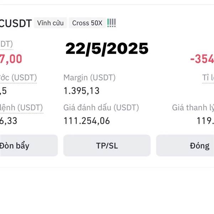The image size is (214, 214).
Task: Tap the red PNL value ending 7,00
Action: [x=11, y=59]
